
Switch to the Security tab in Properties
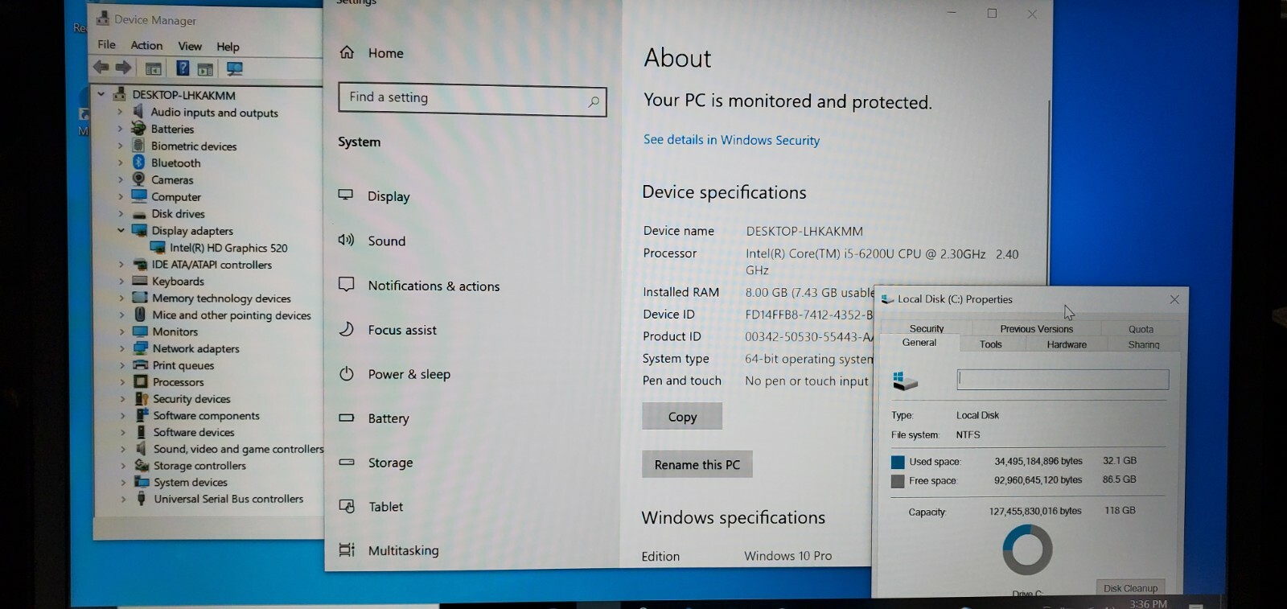click(x=927, y=328)
